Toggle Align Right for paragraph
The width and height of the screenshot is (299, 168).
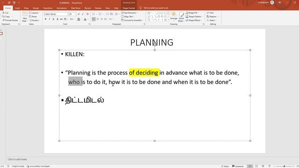[x=102, y=19]
